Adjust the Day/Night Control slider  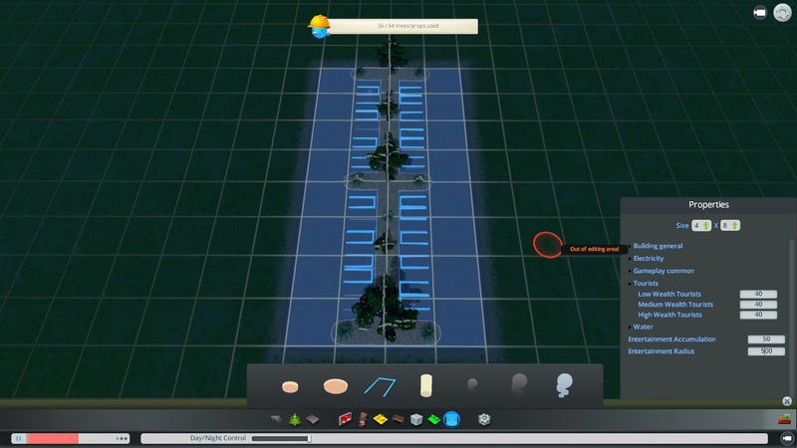(x=310, y=438)
